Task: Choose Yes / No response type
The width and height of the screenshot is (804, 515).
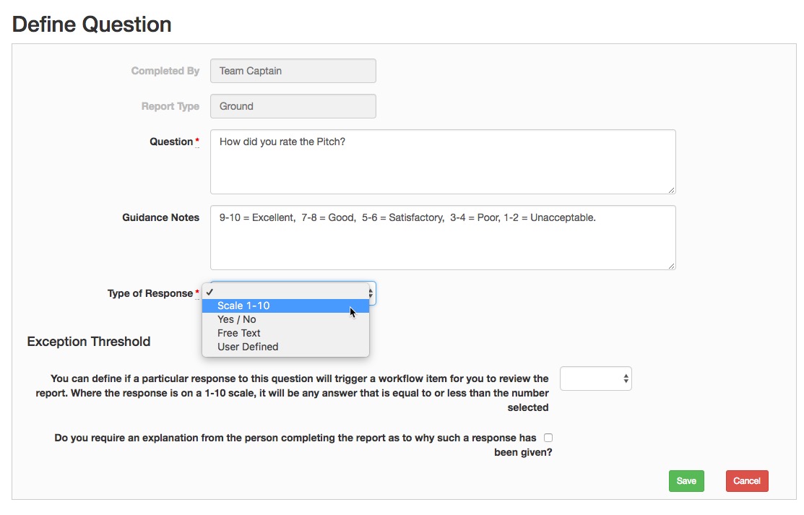Action: click(285, 319)
